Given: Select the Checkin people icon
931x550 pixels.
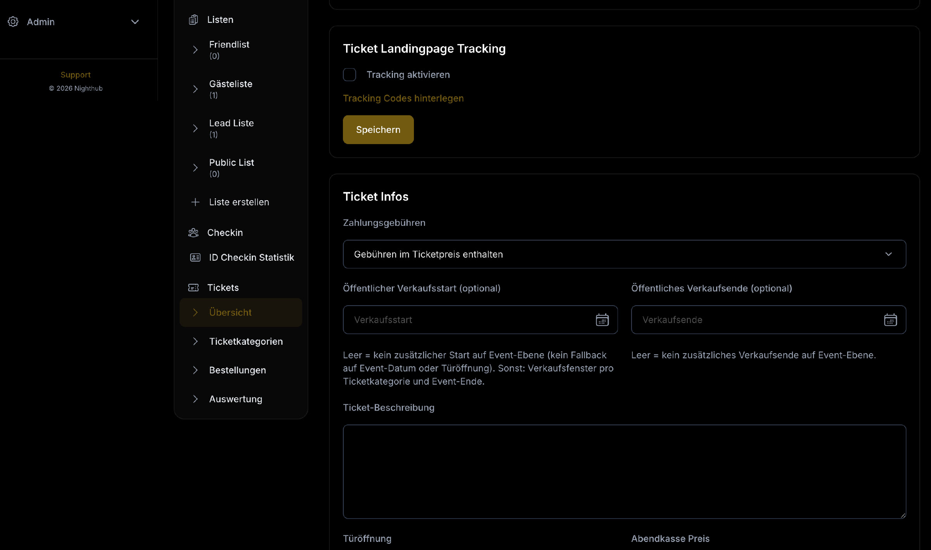Looking at the screenshot, I should [x=194, y=232].
